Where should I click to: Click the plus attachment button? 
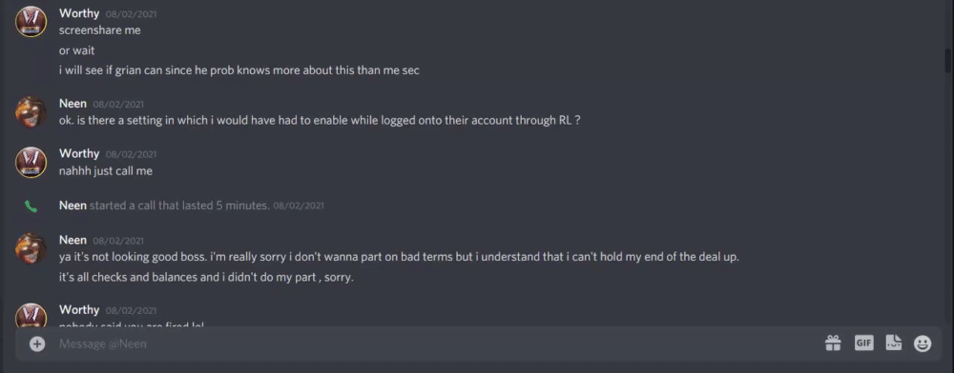(37, 344)
